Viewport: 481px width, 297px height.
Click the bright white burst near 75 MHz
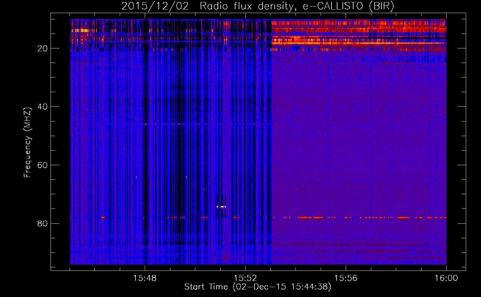[221, 207]
